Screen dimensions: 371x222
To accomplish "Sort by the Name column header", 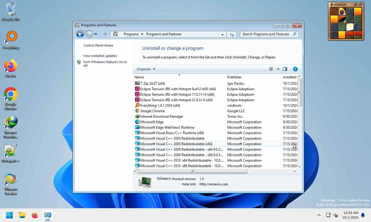I will pos(179,77).
